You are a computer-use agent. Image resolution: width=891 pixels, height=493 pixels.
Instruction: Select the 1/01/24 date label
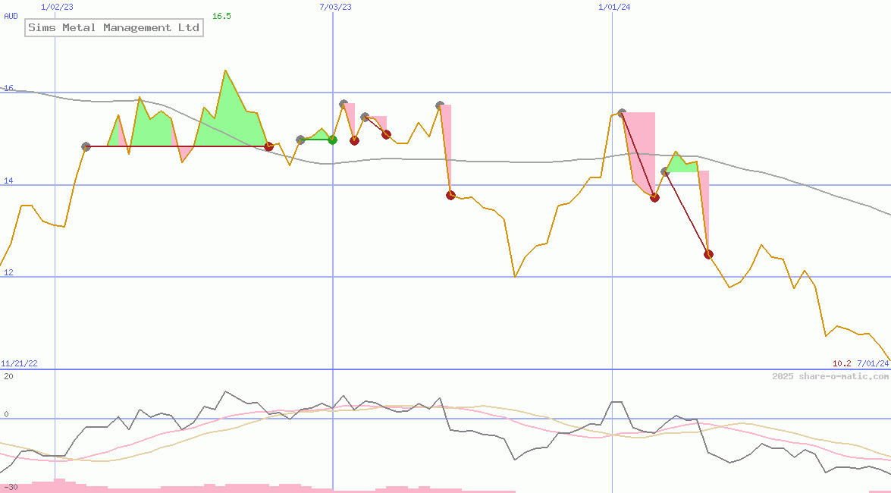pos(614,7)
